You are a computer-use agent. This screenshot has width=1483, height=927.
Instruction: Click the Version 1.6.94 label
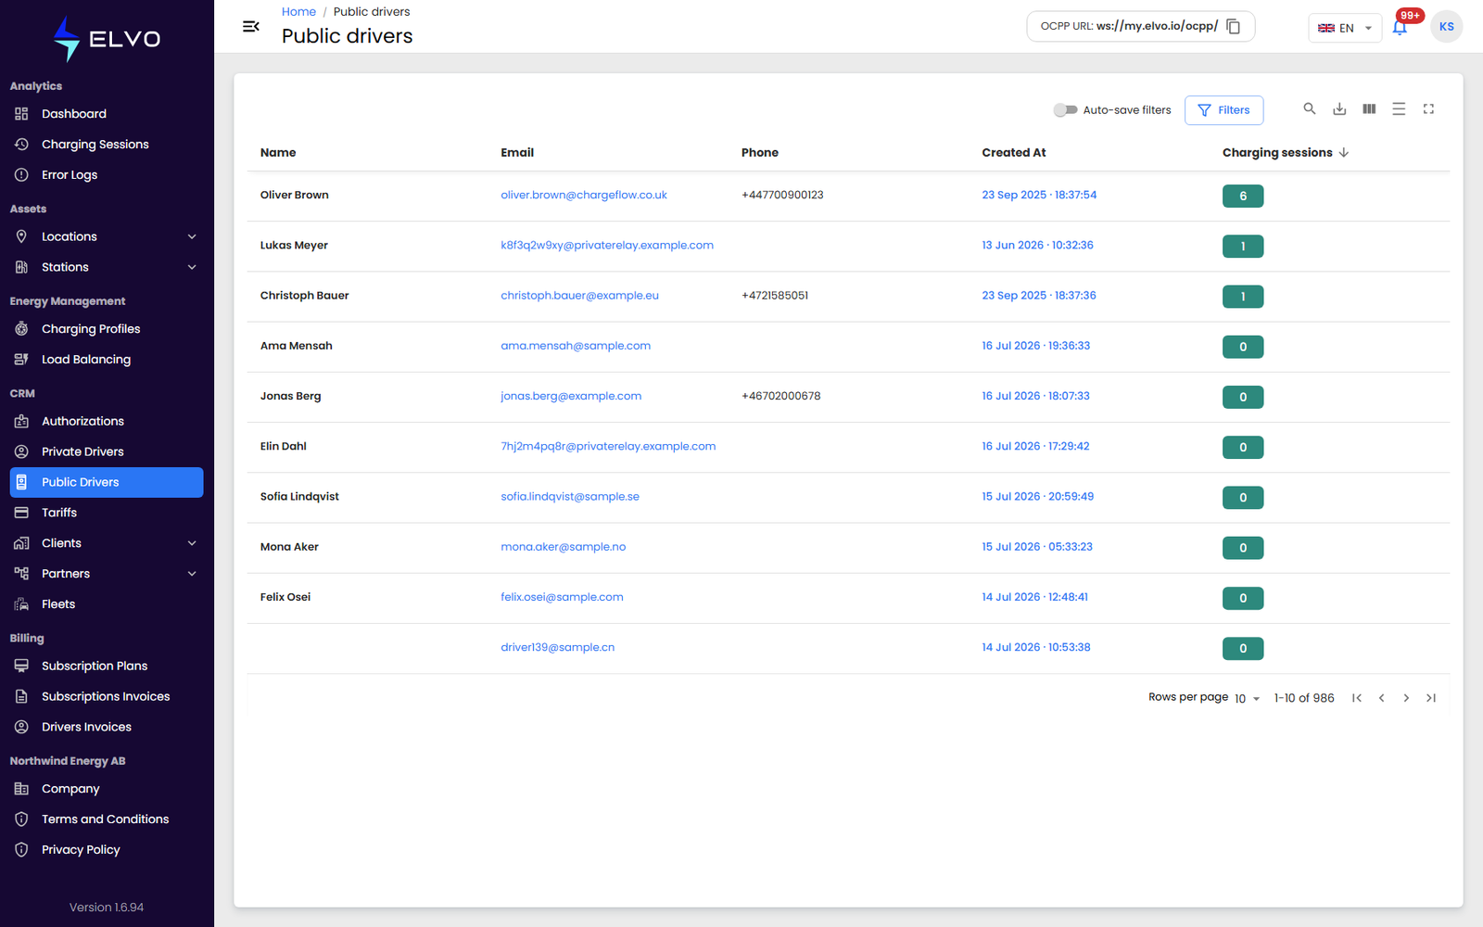107,908
